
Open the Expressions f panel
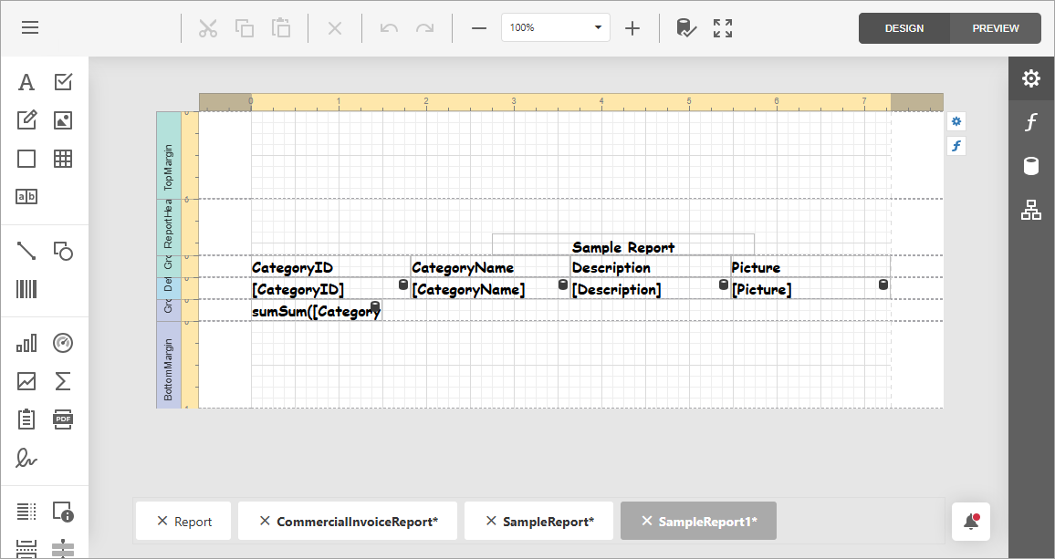pos(1030,122)
